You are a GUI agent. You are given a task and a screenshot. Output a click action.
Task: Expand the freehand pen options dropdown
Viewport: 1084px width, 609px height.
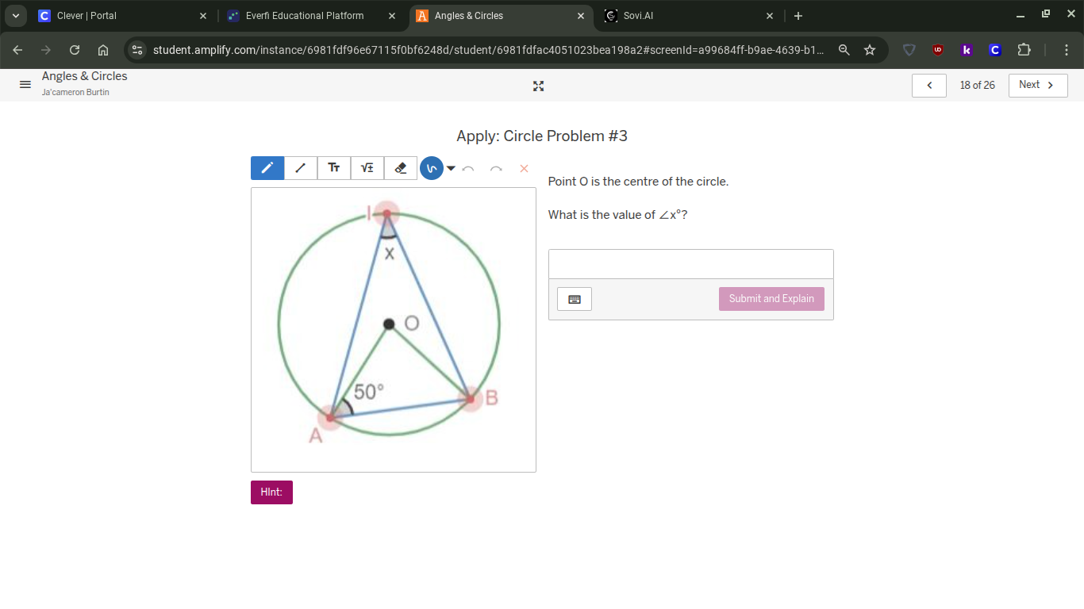[451, 168]
